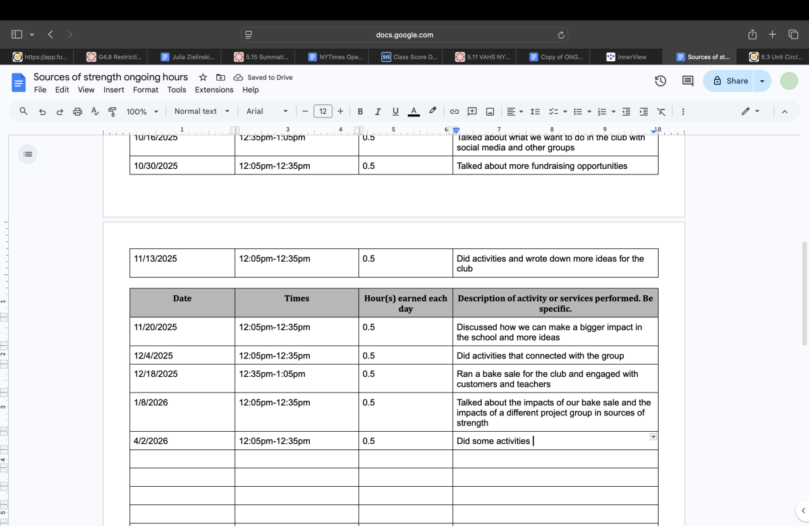Click the Share button
Image resolution: width=809 pixels, height=526 pixels.
click(x=731, y=81)
